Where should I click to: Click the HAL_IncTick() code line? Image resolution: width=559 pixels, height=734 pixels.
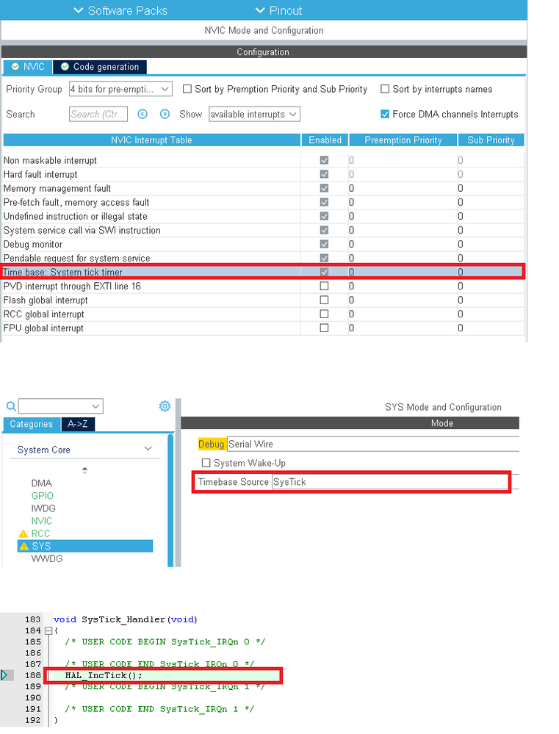point(104,675)
